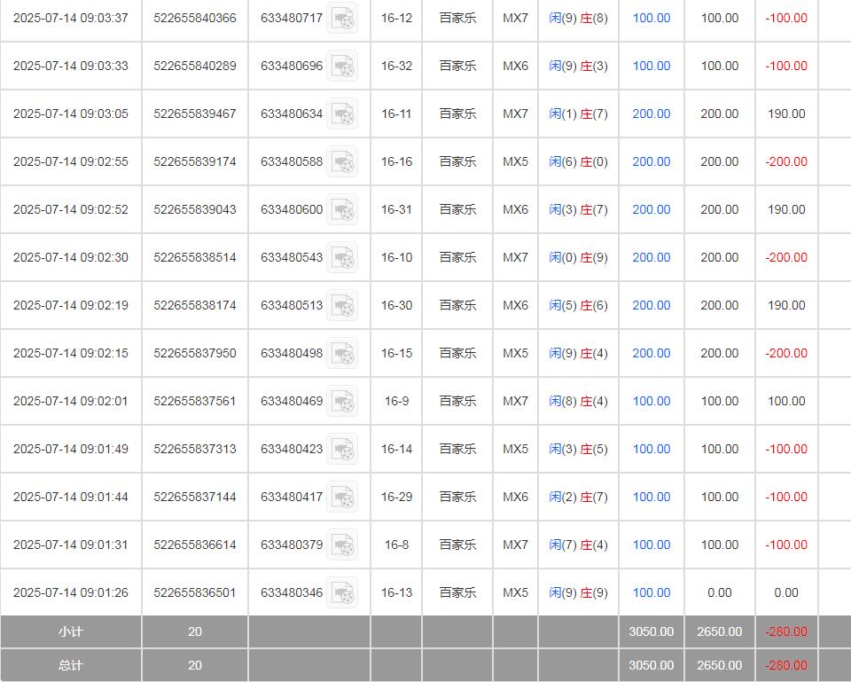The image size is (851, 682).
Task: Open replay icon for round 633480513
Action: coord(342,305)
